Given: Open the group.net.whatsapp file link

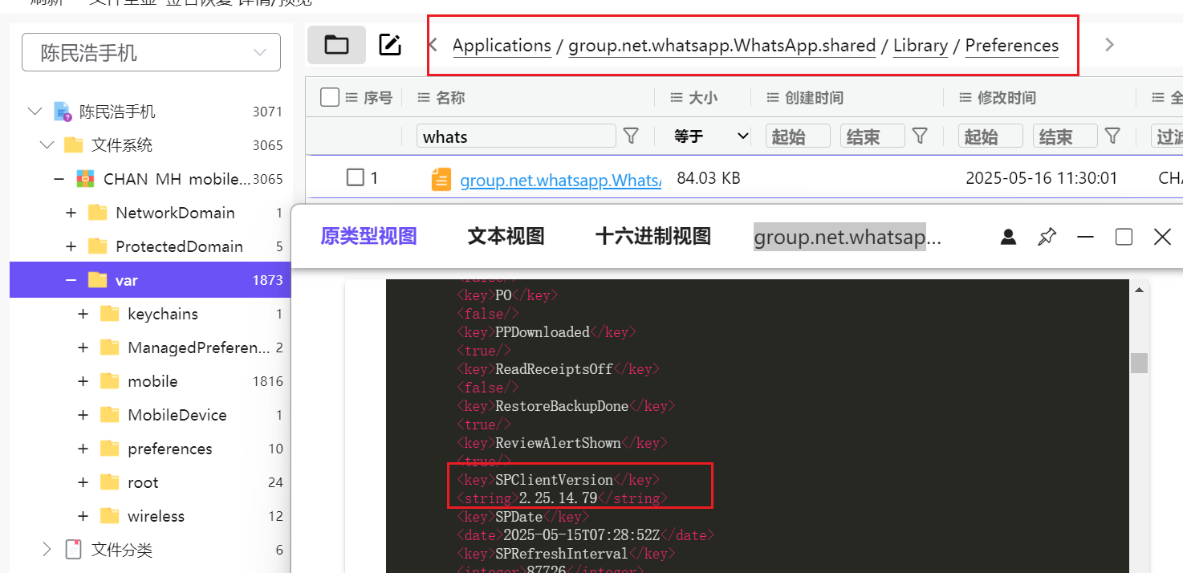Looking at the screenshot, I should (559, 180).
